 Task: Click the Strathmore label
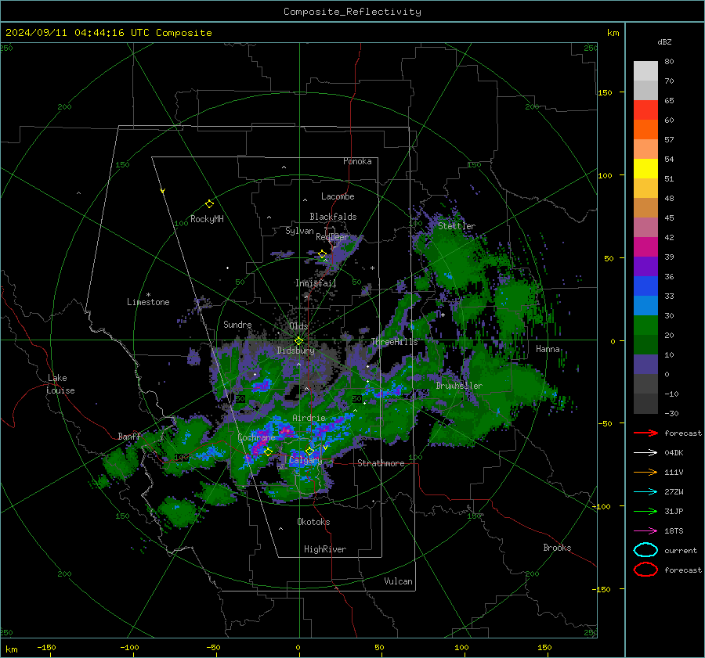(381, 463)
